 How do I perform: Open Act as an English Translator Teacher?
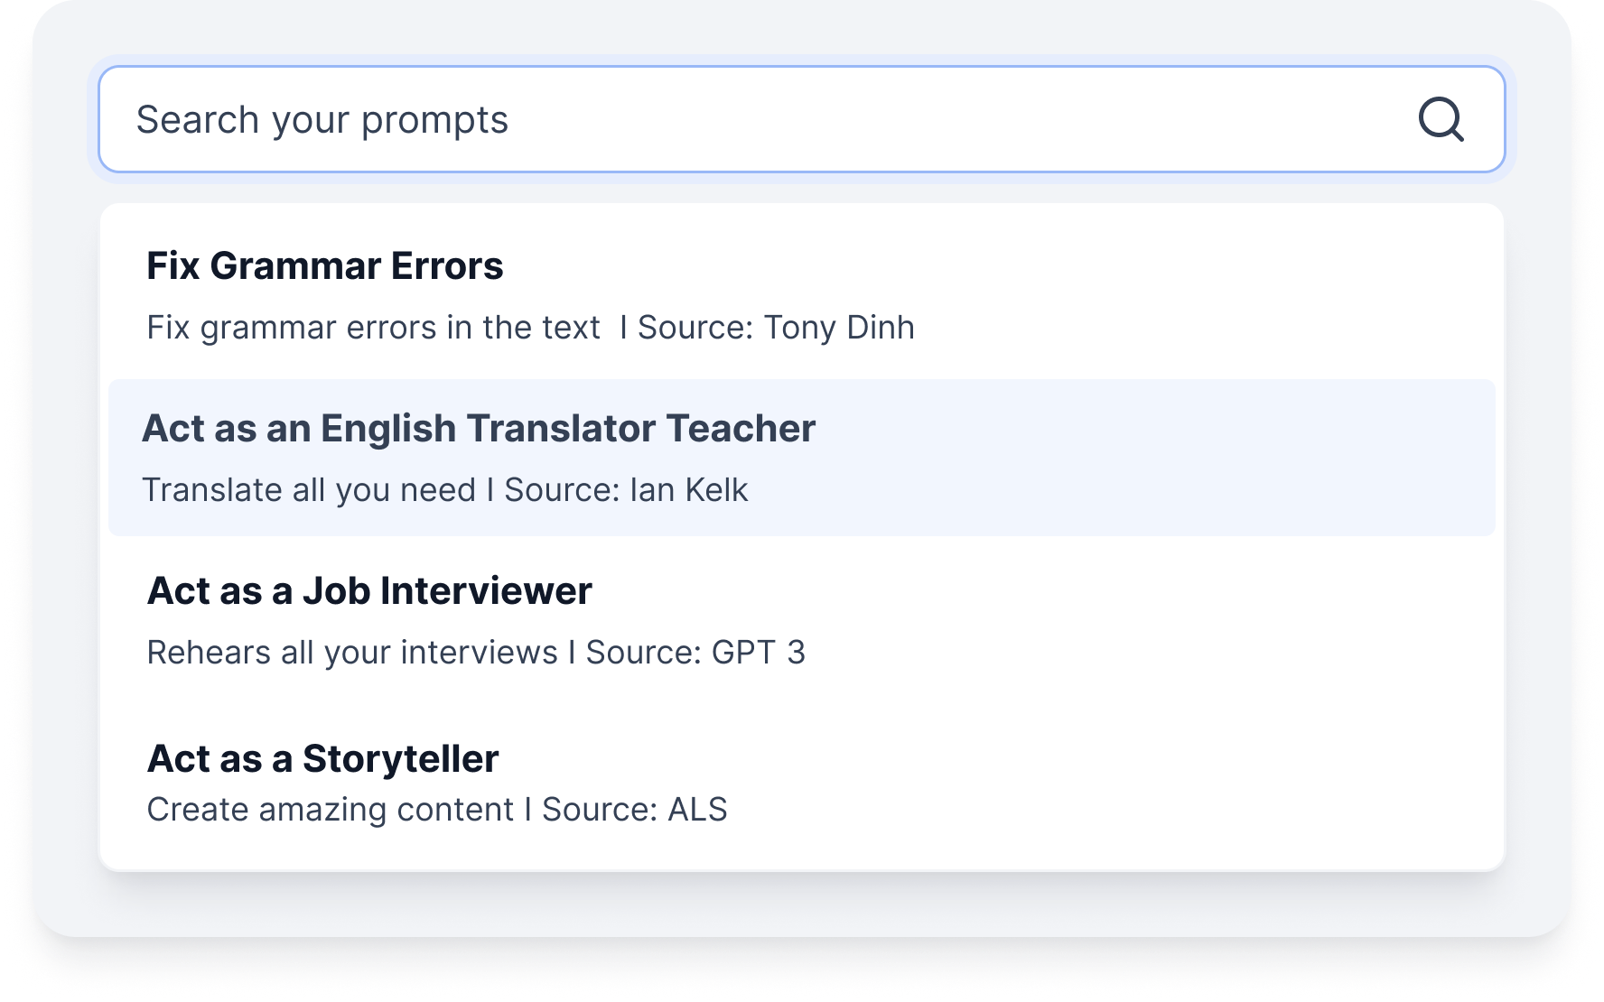479,429
